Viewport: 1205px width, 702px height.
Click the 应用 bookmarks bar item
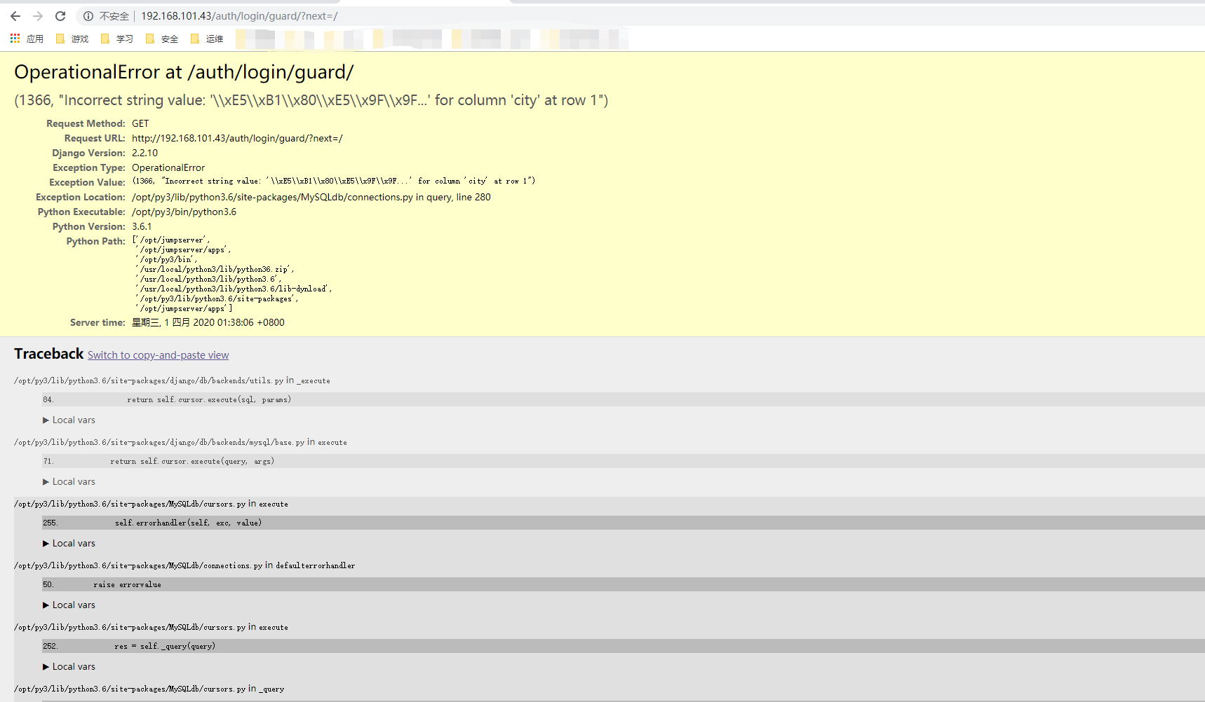(x=35, y=39)
